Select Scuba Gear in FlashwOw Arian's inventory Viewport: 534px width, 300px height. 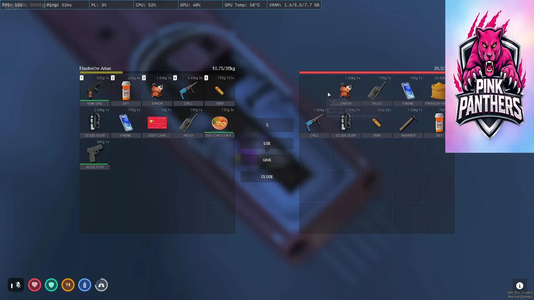coord(95,122)
